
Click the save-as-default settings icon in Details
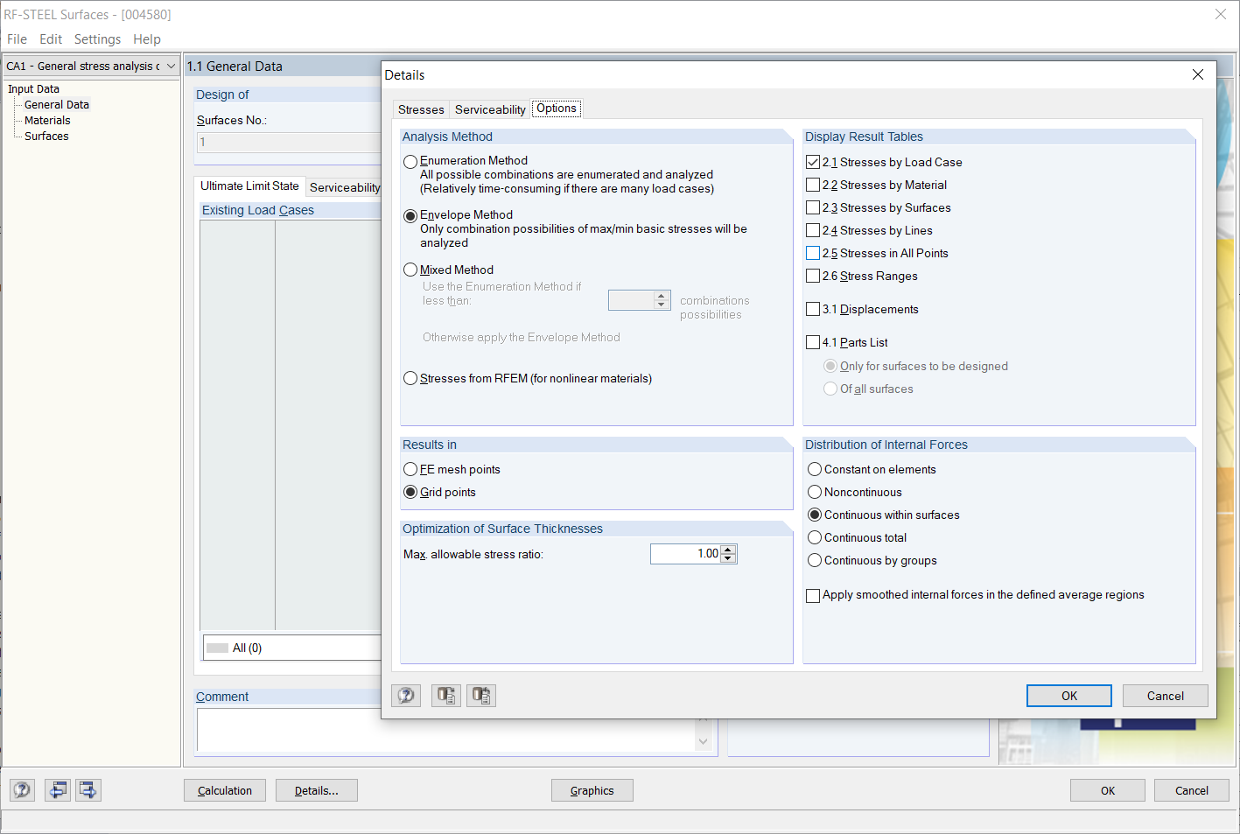(481, 696)
